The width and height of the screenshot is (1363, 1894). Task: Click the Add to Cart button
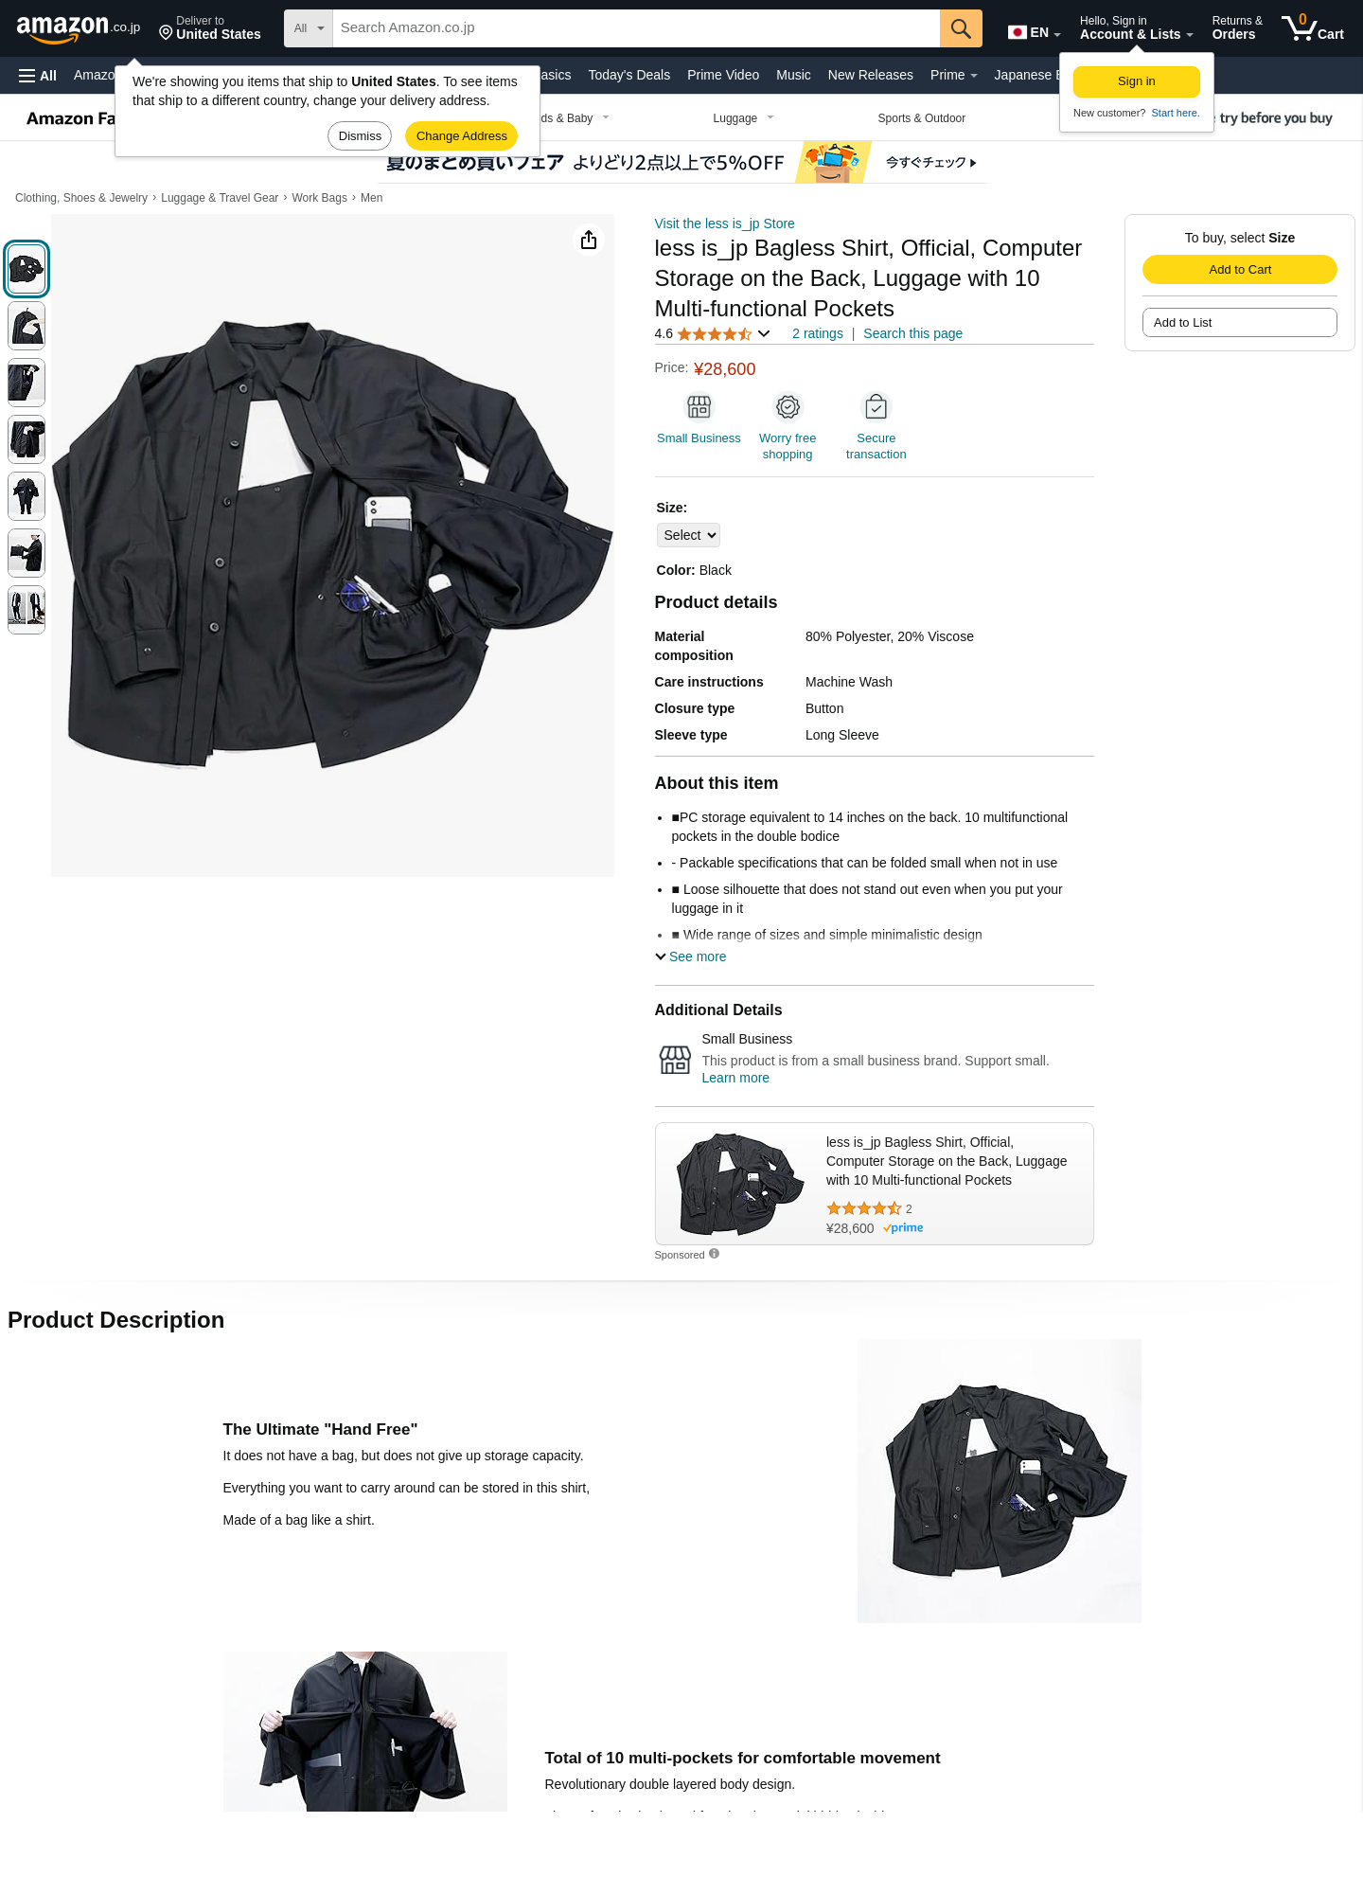(x=1240, y=270)
